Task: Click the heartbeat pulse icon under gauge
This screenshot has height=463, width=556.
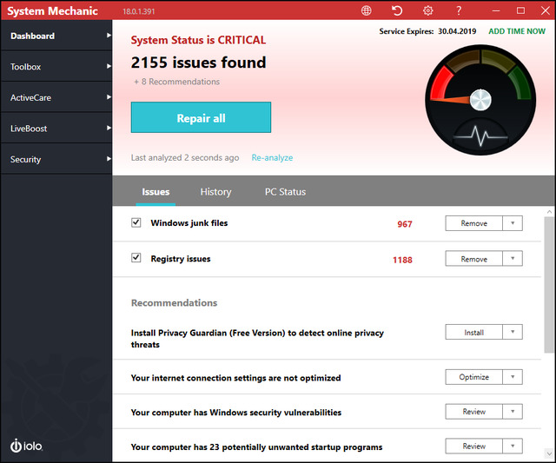Action: click(x=480, y=136)
